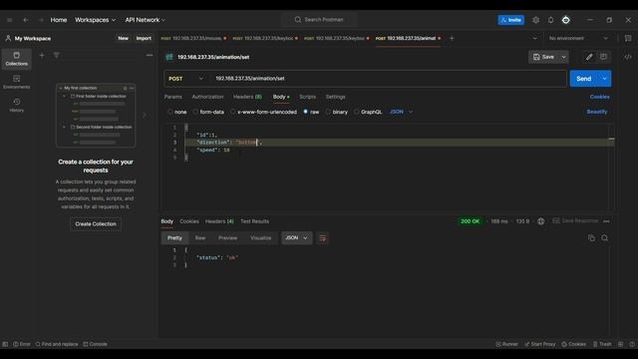Switch to the request Headers tab
The width and height of the screenshot is (638, 359).
click(247, 97)
